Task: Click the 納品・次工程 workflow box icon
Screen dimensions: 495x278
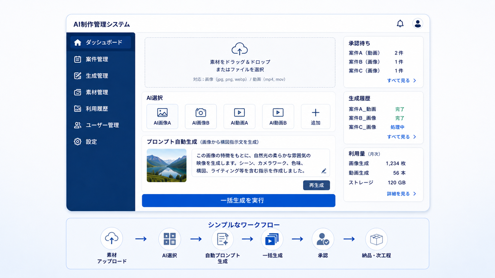Action: click(376, 239)
